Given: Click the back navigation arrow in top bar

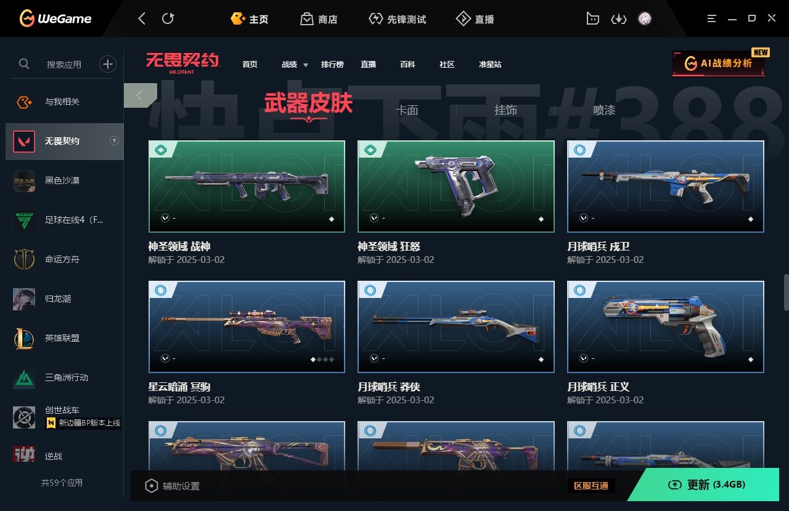Looking at the screenshot, I should 142,18.
